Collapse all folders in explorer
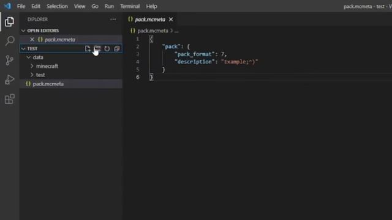The image size is (392, 220). tap(117, 48)
